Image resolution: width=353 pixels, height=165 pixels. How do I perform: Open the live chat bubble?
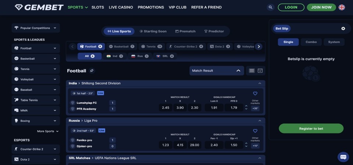pyautogui.click(x=343, y=157)
